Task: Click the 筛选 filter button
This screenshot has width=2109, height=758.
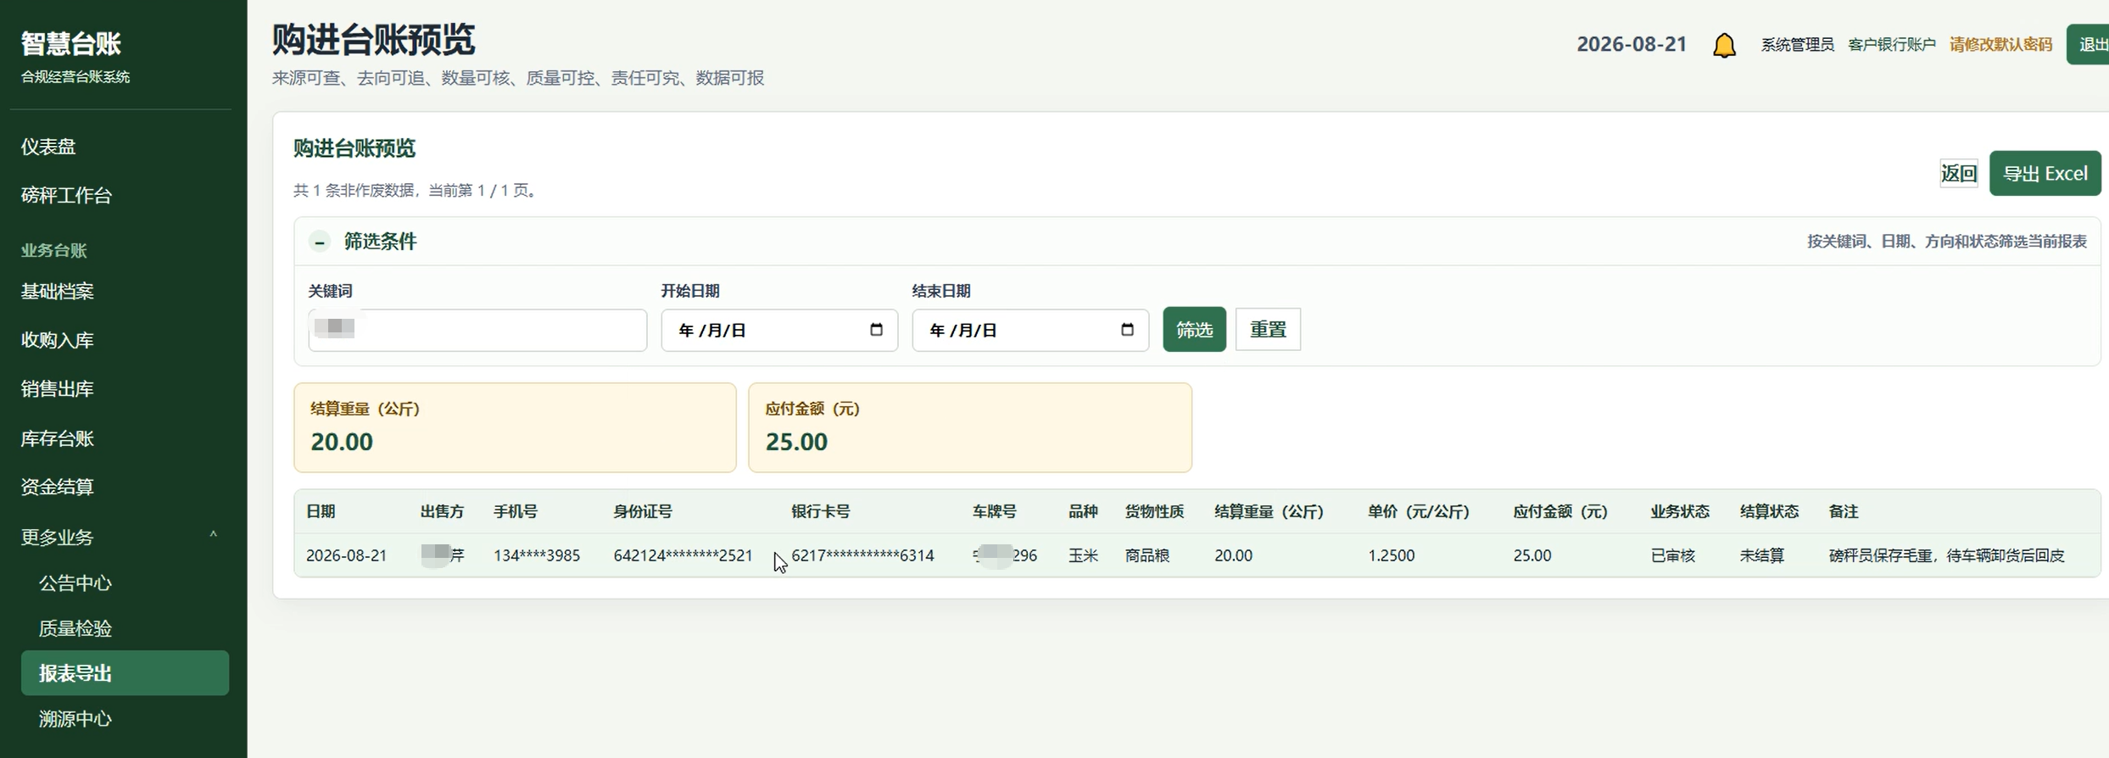Action: [1194, 329]
